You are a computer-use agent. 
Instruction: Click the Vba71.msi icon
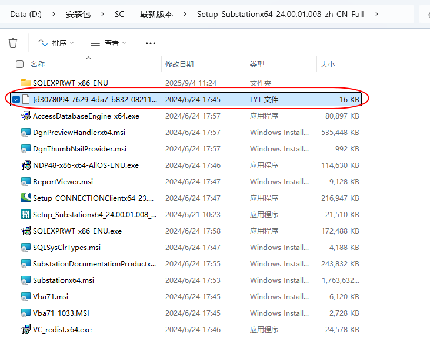point(26,296)
